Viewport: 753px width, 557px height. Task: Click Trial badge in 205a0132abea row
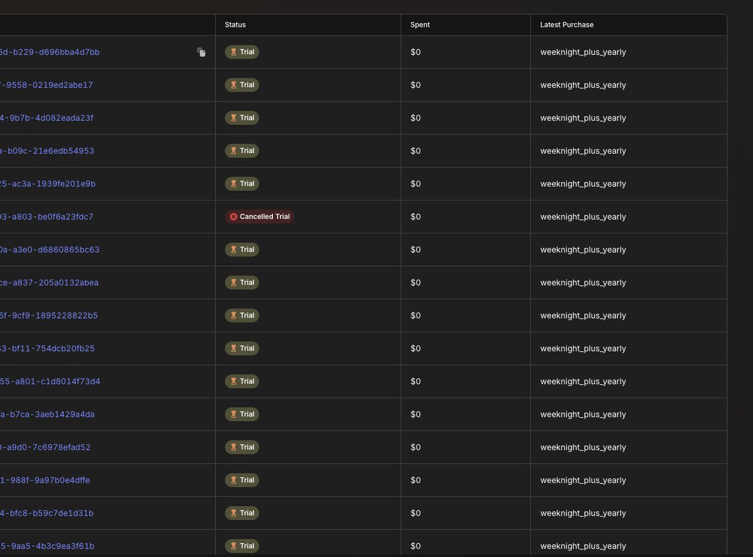pos(242,282)
